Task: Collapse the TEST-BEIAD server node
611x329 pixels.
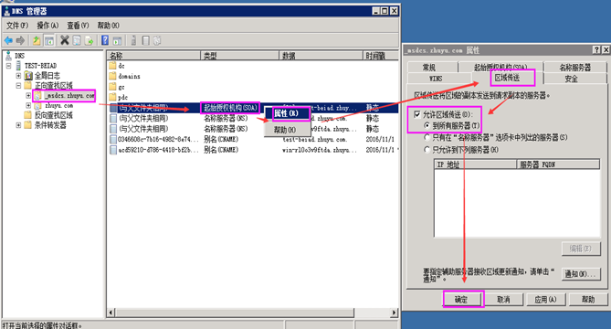Action: click(8, 66)
